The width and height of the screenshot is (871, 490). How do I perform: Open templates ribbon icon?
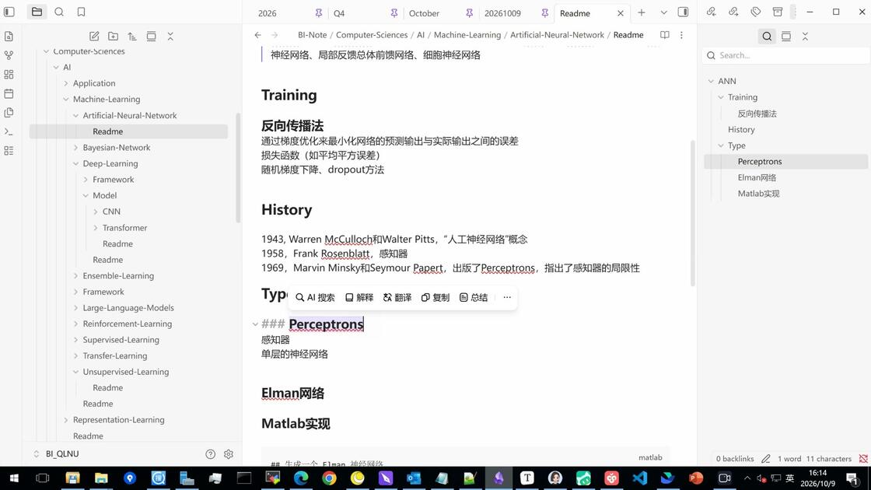9,113
